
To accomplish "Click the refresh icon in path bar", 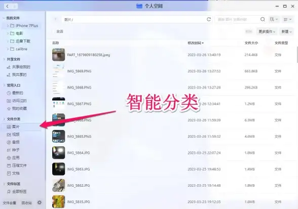I will pyautogui.click(x=209, y=19).
